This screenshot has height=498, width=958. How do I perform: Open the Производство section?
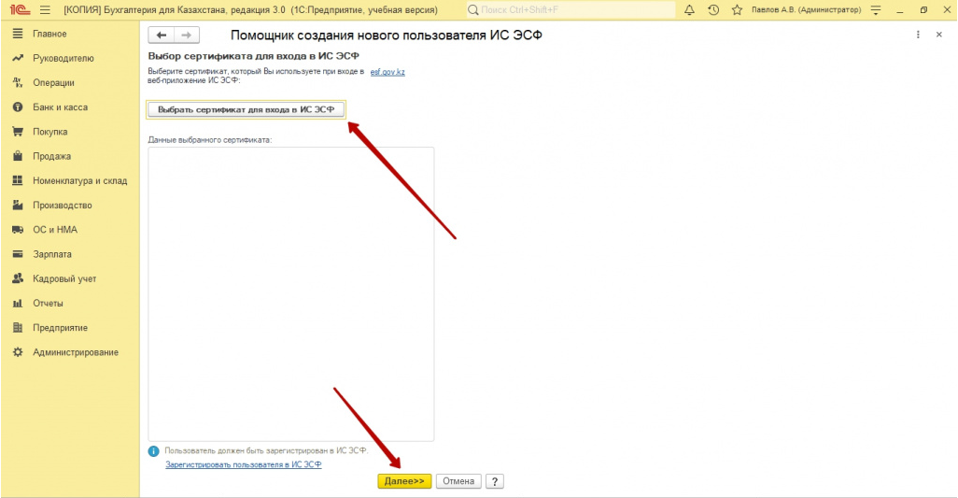[x=63, y=205]
